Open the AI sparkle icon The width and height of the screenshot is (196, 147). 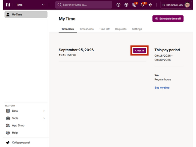tap(150, 5)
